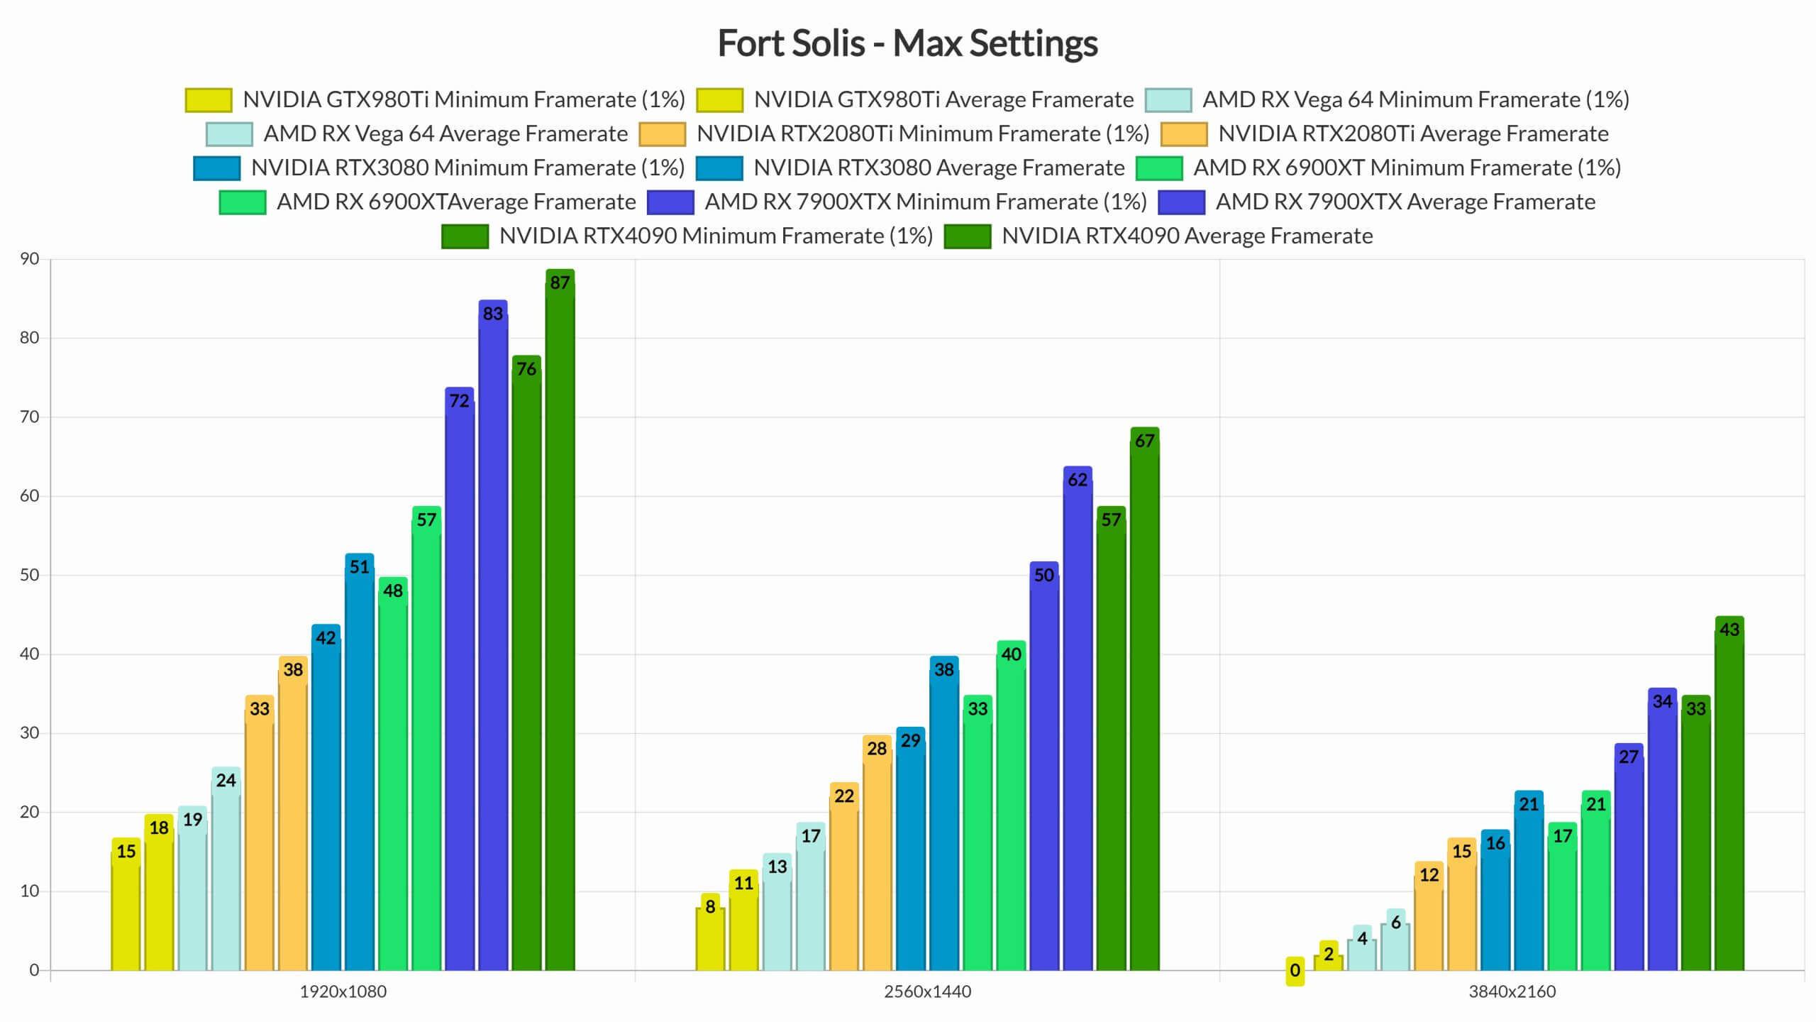1816x1022 pixels.
Task: Click NVIDIA GTX980Ti Average Framerate legend label
Action: coord(943,100)
